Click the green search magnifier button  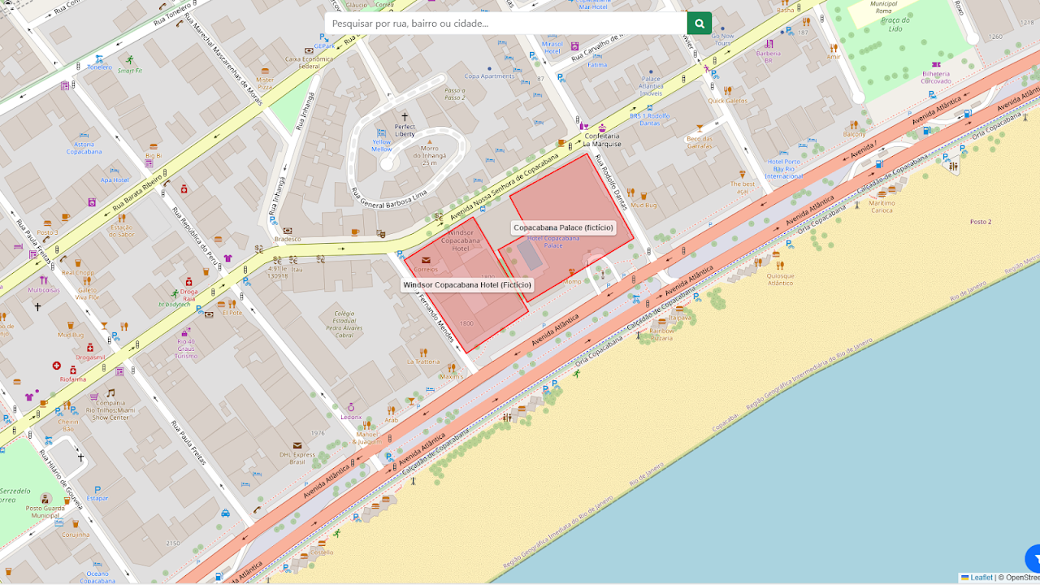point(699,24)
